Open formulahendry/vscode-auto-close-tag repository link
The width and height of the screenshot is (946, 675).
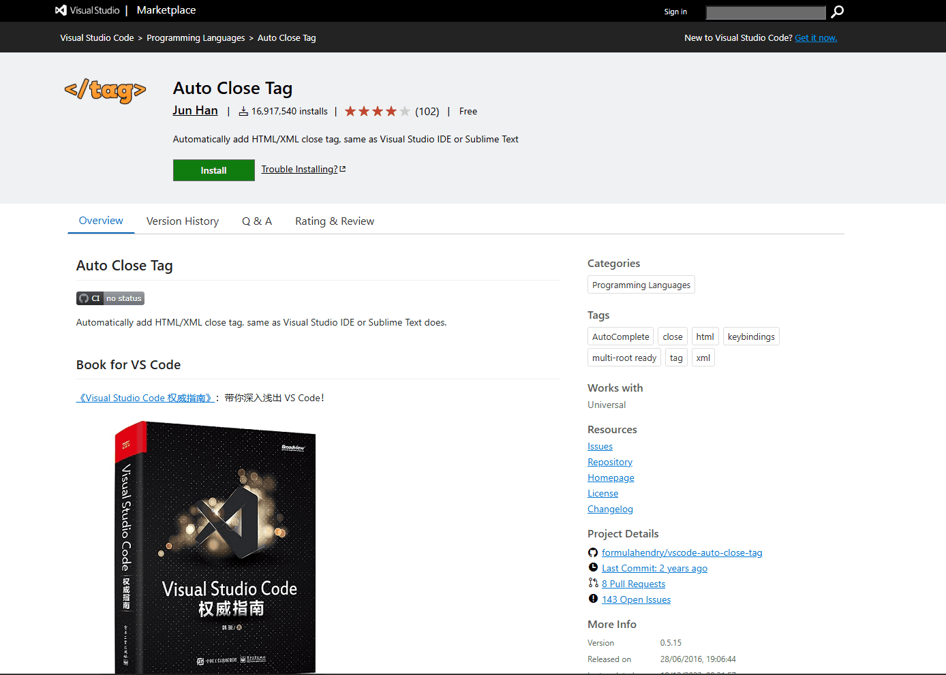682,552
